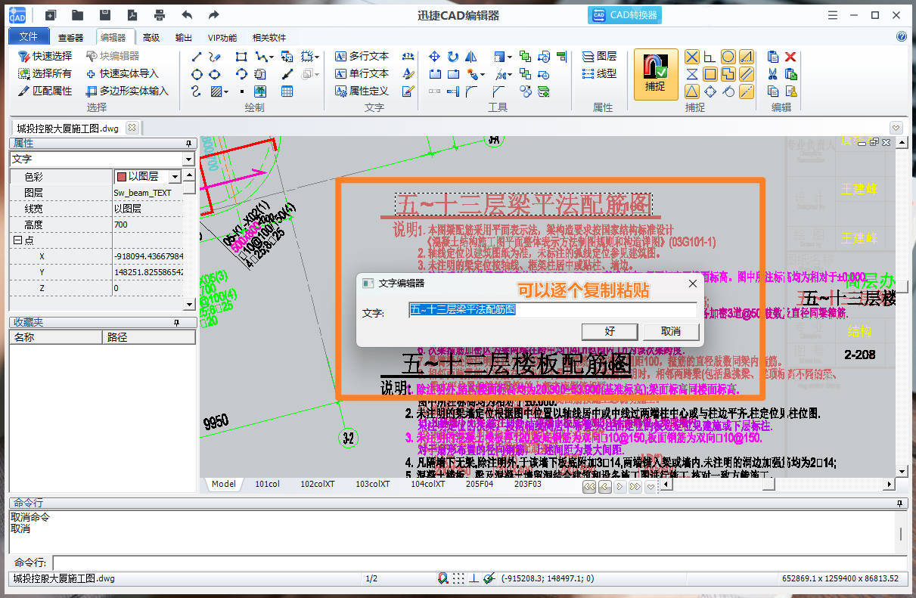Open the 文件 menu tab
This screenshot has height=598, width=916.
pyautogui.click(x=29, y=37)
